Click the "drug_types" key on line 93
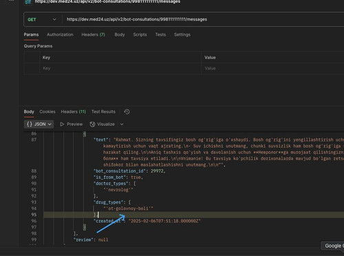The width and height of the screenshot is (344, 256). coord(109,202)
